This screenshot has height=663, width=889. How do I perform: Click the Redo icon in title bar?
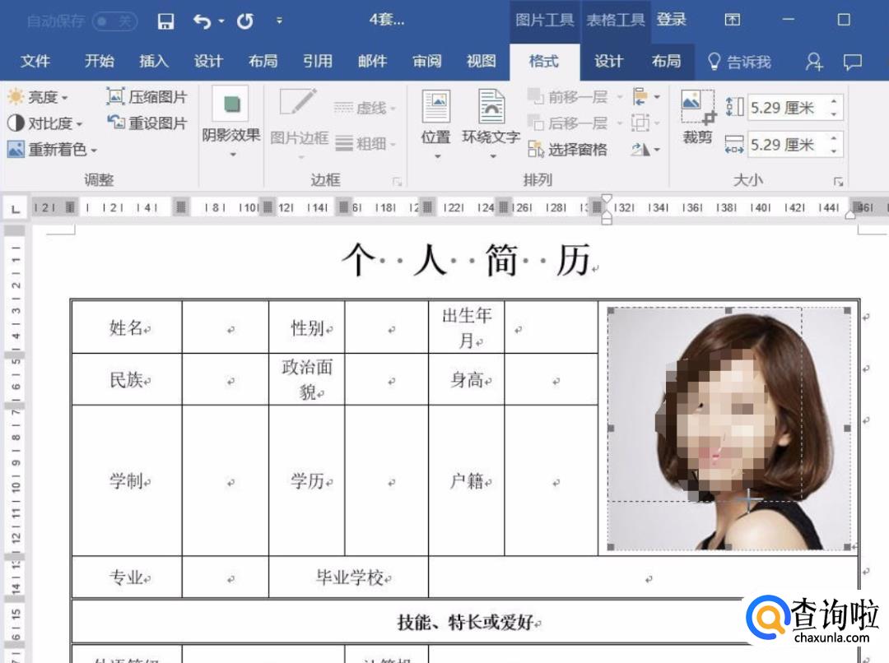point(244,21)
